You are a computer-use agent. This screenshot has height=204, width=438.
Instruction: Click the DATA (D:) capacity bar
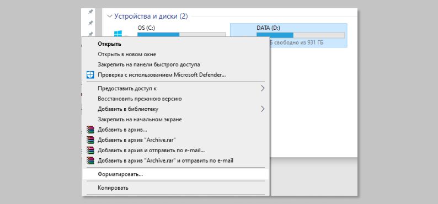click(x=301, y=35)
